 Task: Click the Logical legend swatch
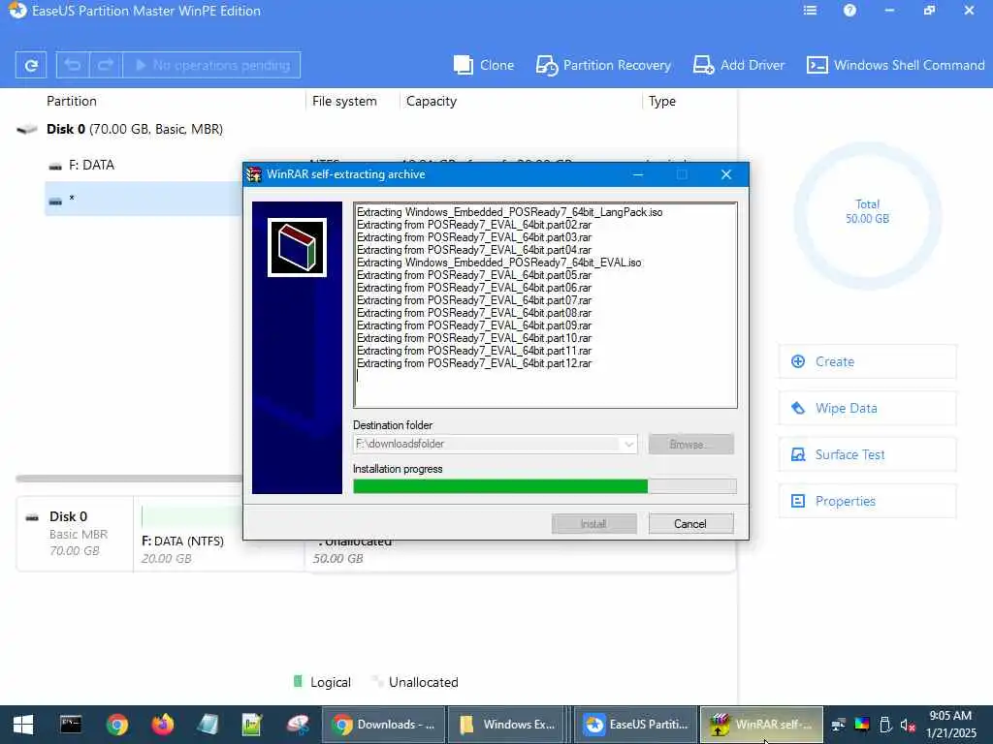pyautogui.click(x=298, y=681)
